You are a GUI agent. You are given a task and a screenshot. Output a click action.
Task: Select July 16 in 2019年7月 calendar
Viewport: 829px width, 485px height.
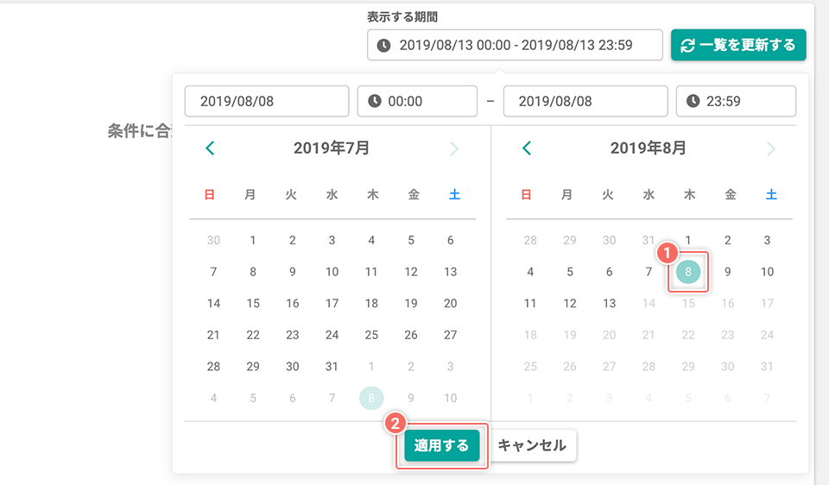pos(293,303)
